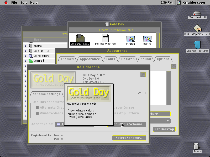Expand the gnome row disclosure triangle
Image resolution: width=210 pixels, height=157 pixels.
click(x=25, y=46)
